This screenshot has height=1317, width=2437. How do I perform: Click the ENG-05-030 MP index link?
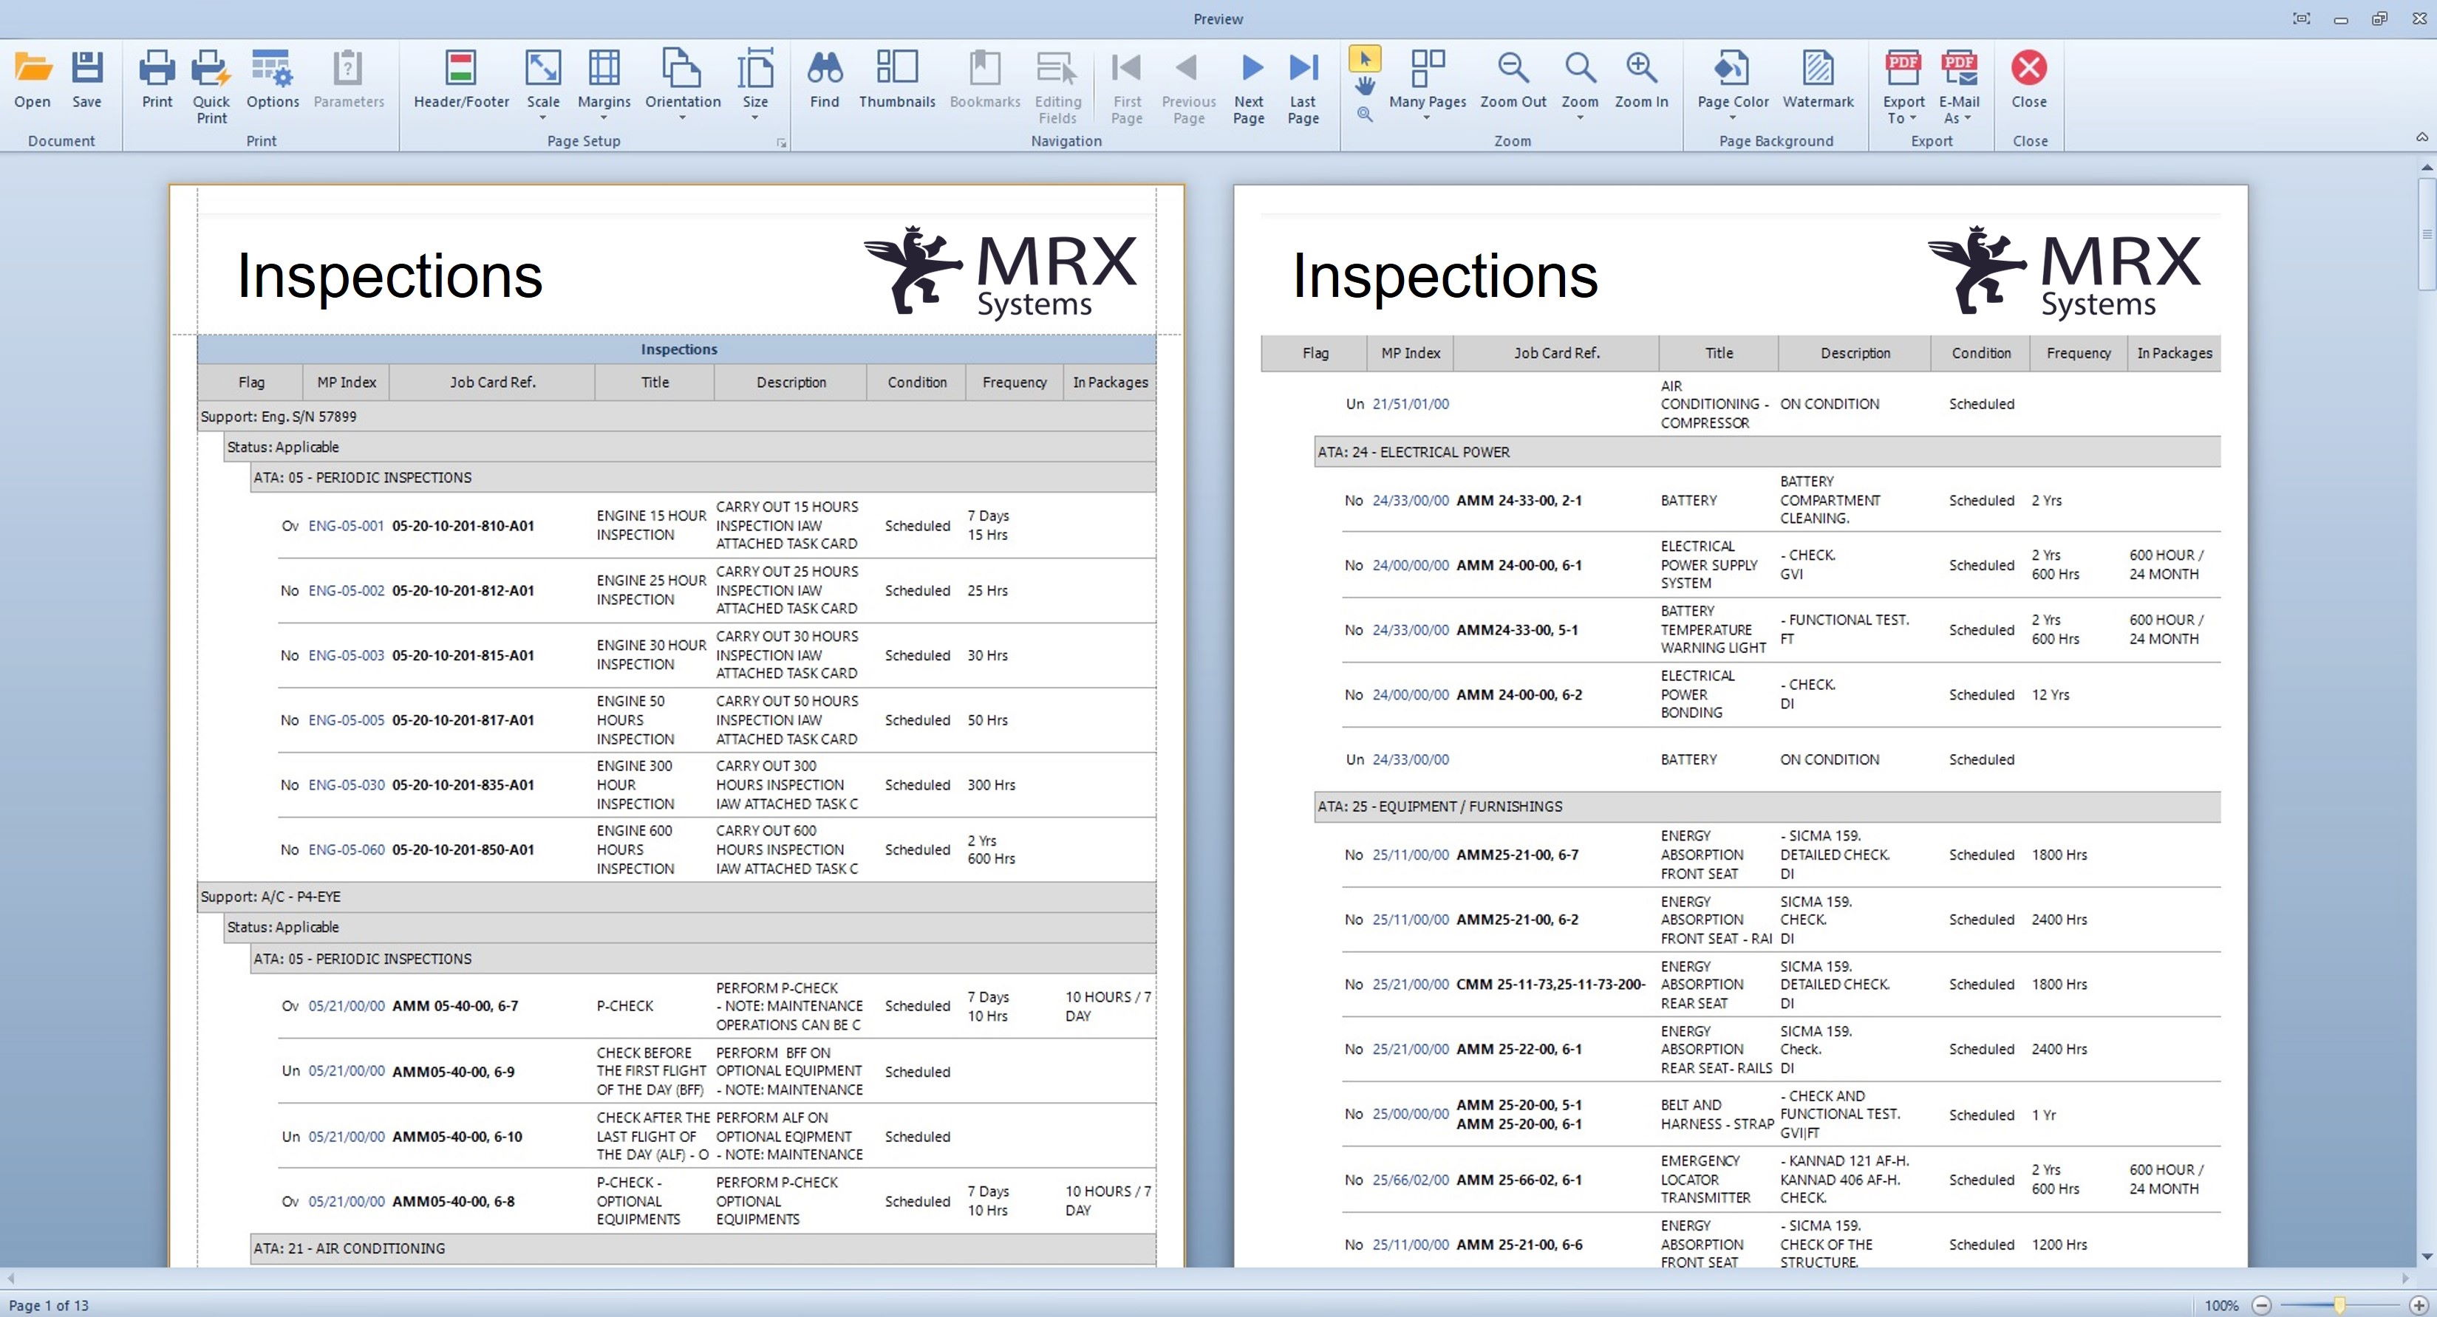[347, 784]
